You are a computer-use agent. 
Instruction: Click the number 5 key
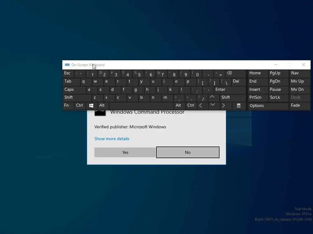[x=138, y=74]
